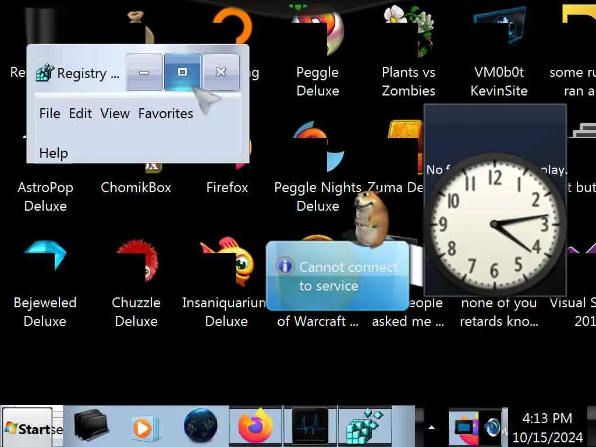
Task: Select the 'asked me ...' desktop item label
Action: coord(408,321)
